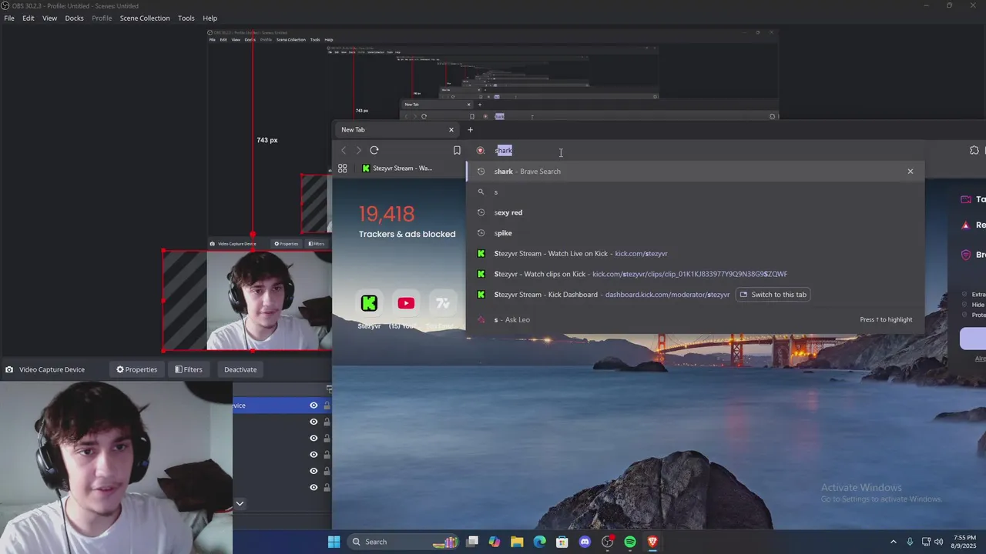Click the '19,418' trackers blocked counter

(x=387, y=214)
